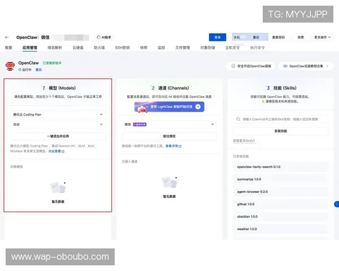339x271 pixels.
Task: Click the magnifier icon in skill search
Action: [238, 119]
